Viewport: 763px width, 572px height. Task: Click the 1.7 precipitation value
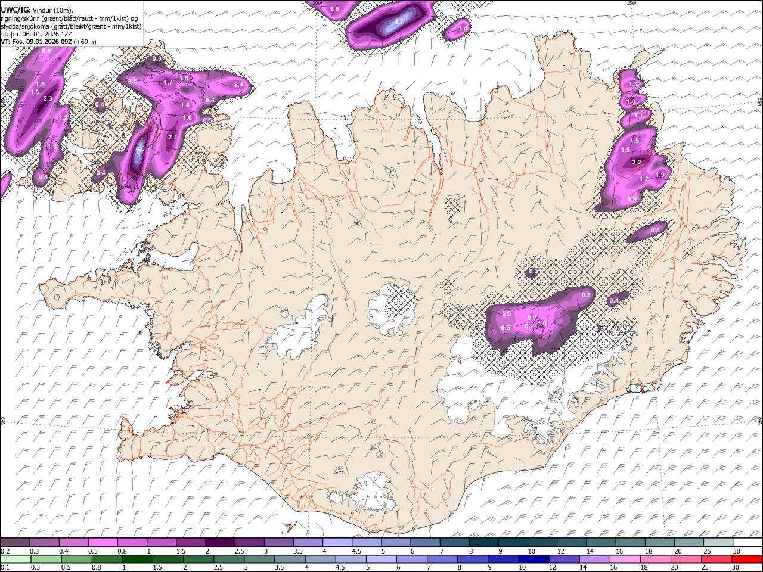168,83
